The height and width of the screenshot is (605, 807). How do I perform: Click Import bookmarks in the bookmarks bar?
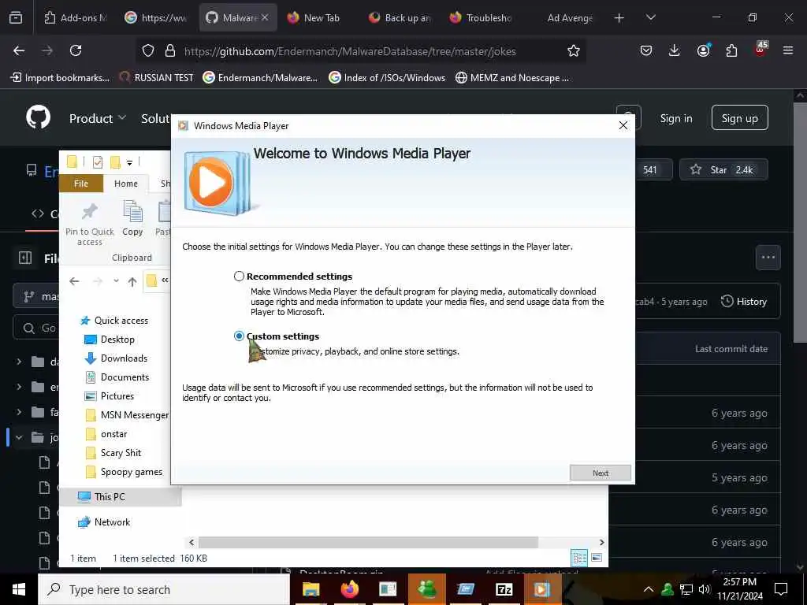click(60, 78)
